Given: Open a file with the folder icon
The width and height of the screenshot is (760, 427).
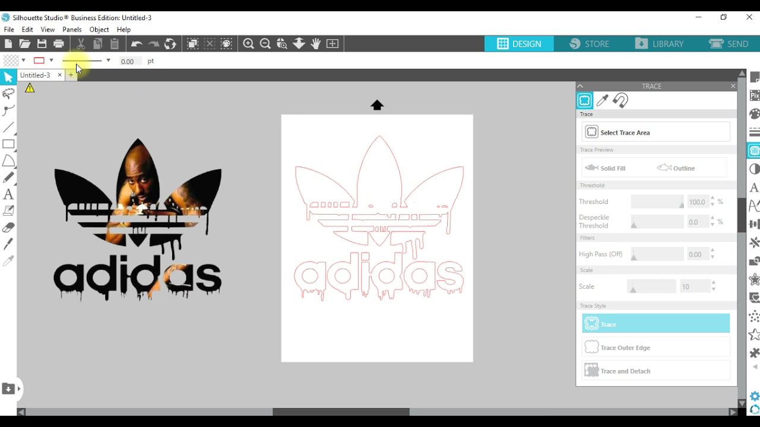Looking at the screenshot, I should [x=25, y=44].
